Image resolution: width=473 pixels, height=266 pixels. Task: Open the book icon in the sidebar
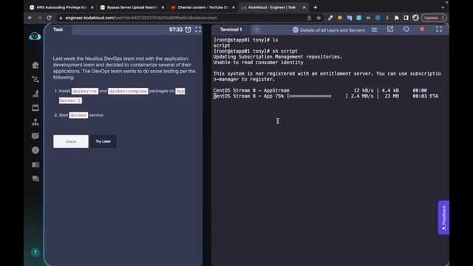[35, 164]
